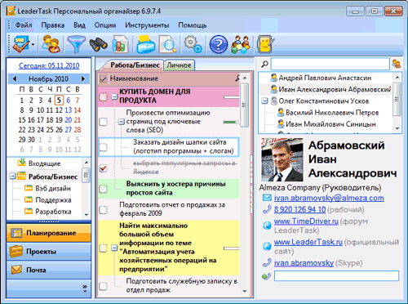The height and width of the screenshot is (304, 408).
Task: Collapse the Произвести оптимизацию subtasks
Action: tap(122, 122)
